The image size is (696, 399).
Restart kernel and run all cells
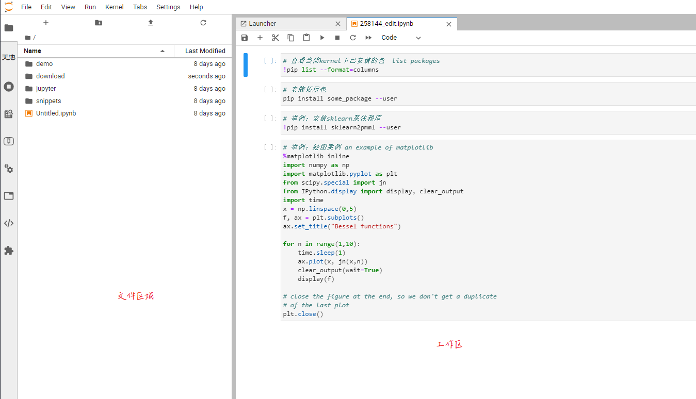pos(368,38)
